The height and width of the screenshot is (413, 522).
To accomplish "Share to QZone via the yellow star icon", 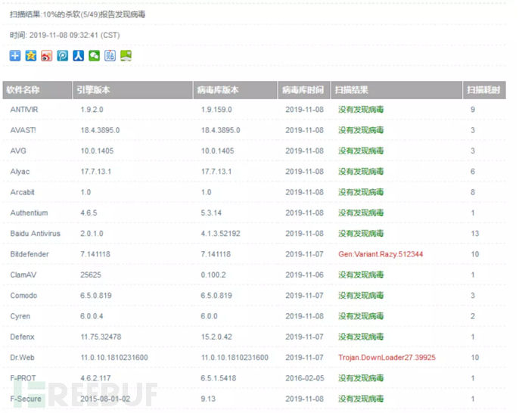I will (30, 55).
